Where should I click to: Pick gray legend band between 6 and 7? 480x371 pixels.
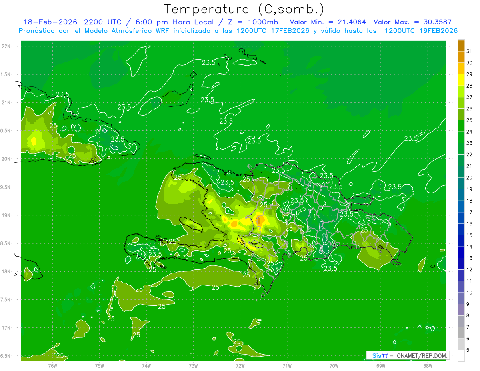[x=461, y=333]
